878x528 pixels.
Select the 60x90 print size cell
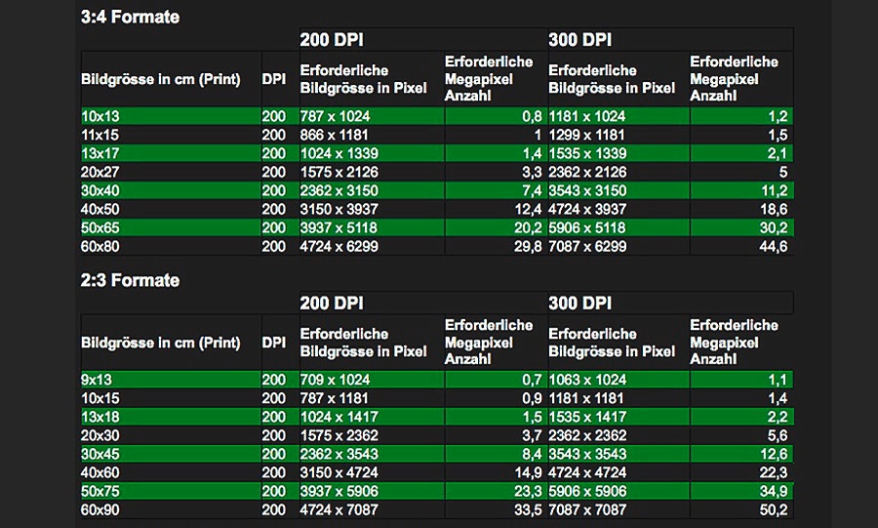coord(100,509)
